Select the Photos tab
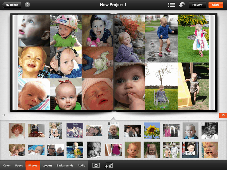The width and height of the screenshot is (227, 170). coord(33,165)
